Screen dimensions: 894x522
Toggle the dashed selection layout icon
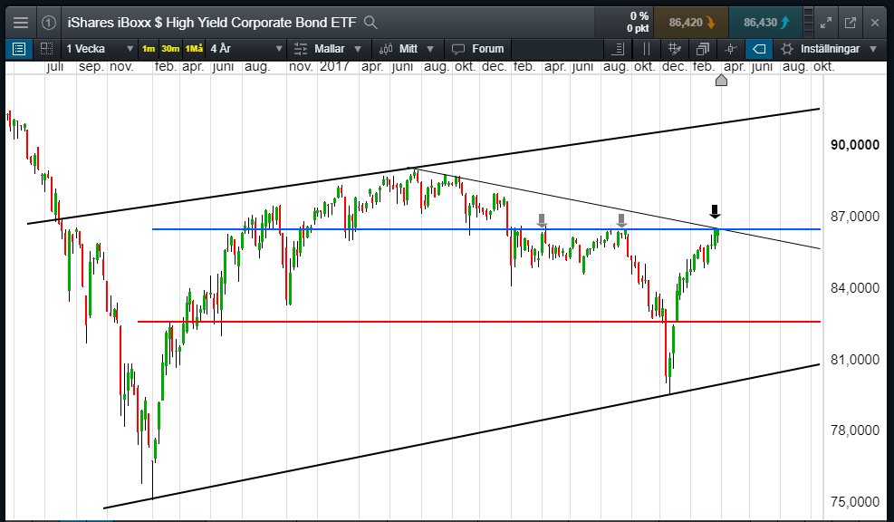pyautogui.click(x=47, y=49)
